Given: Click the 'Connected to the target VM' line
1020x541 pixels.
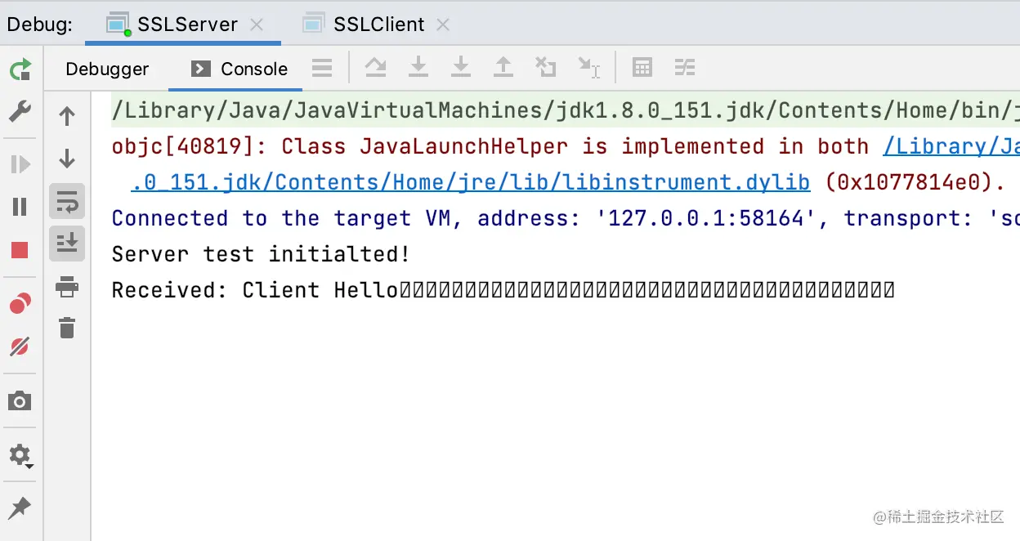Looking at the screenshot, I should [566, 218].
